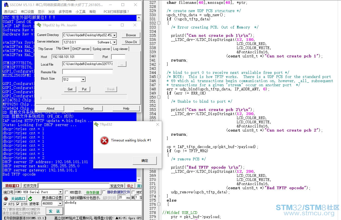Click the red record LED icon in SSCOM
Image resolution: width=341 pixels, height=220 pixels.
(x=6, y=199)
